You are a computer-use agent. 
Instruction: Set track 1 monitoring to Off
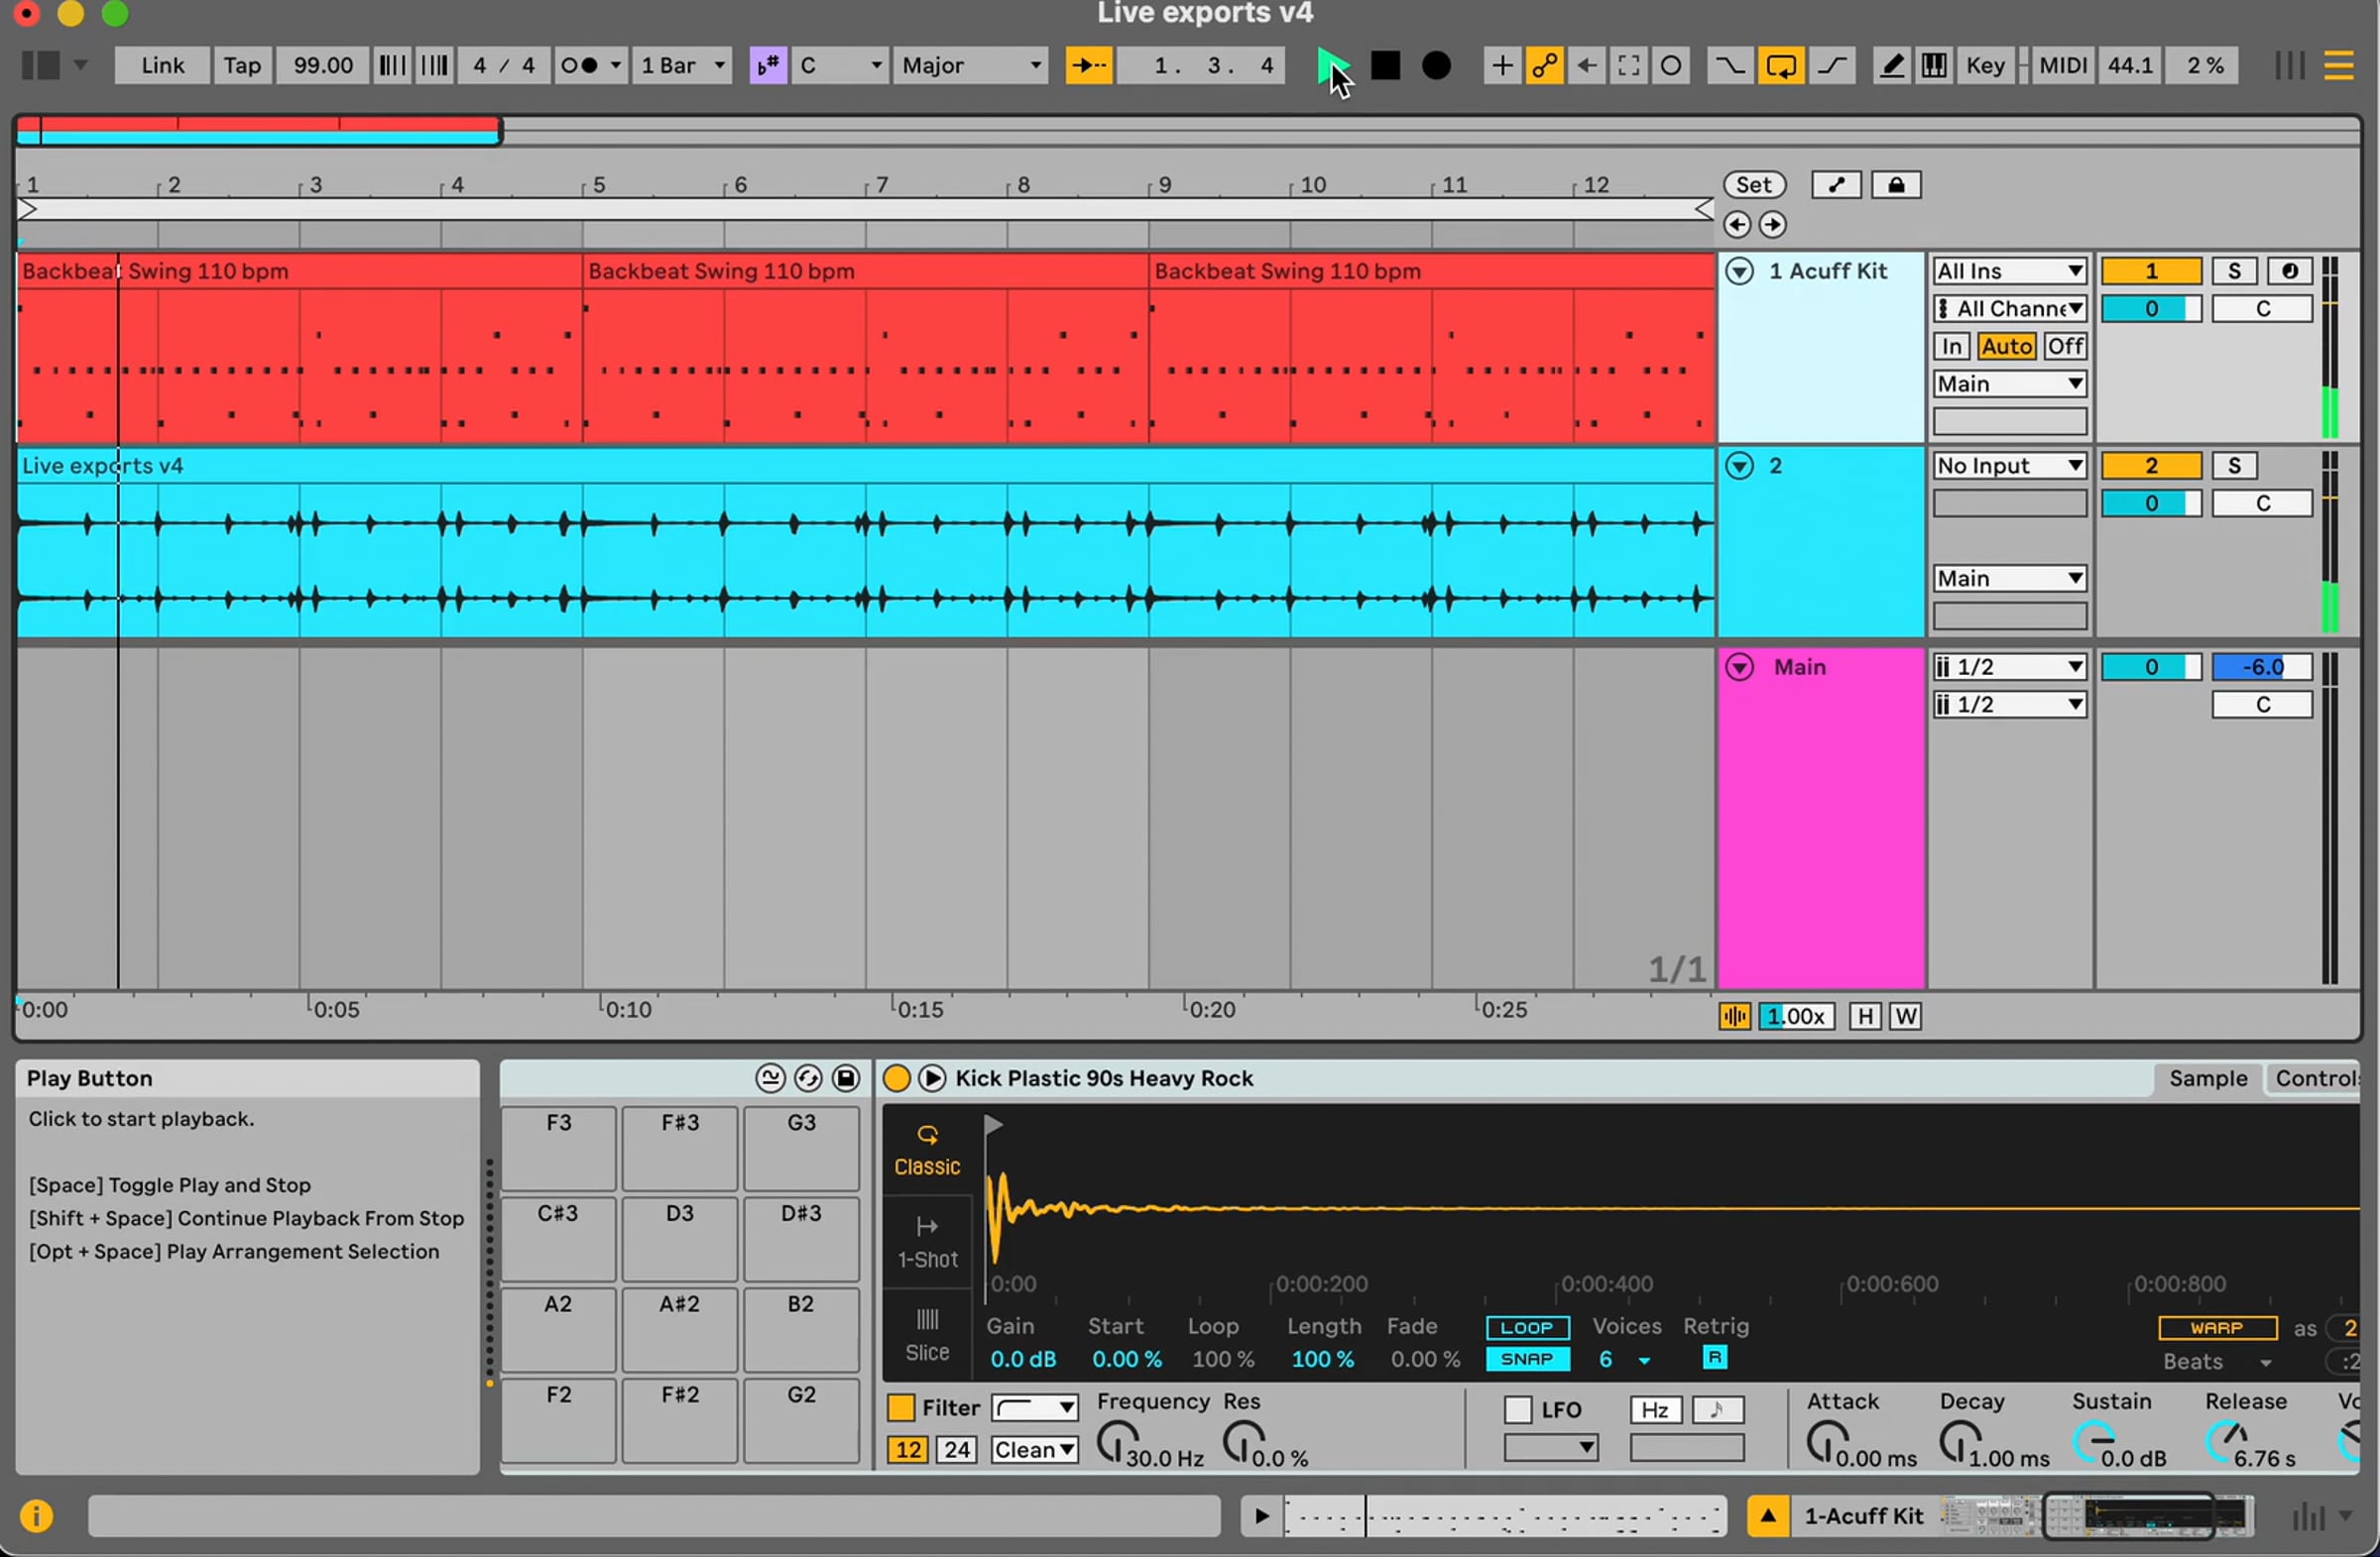click(2065, 347)
